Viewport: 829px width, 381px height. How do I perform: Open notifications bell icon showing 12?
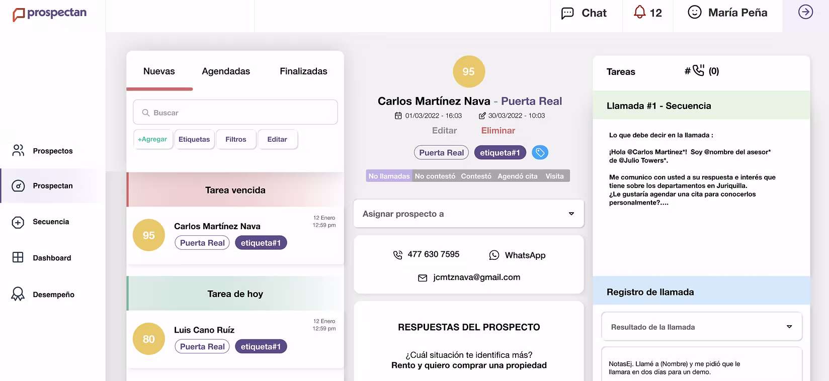639,12
